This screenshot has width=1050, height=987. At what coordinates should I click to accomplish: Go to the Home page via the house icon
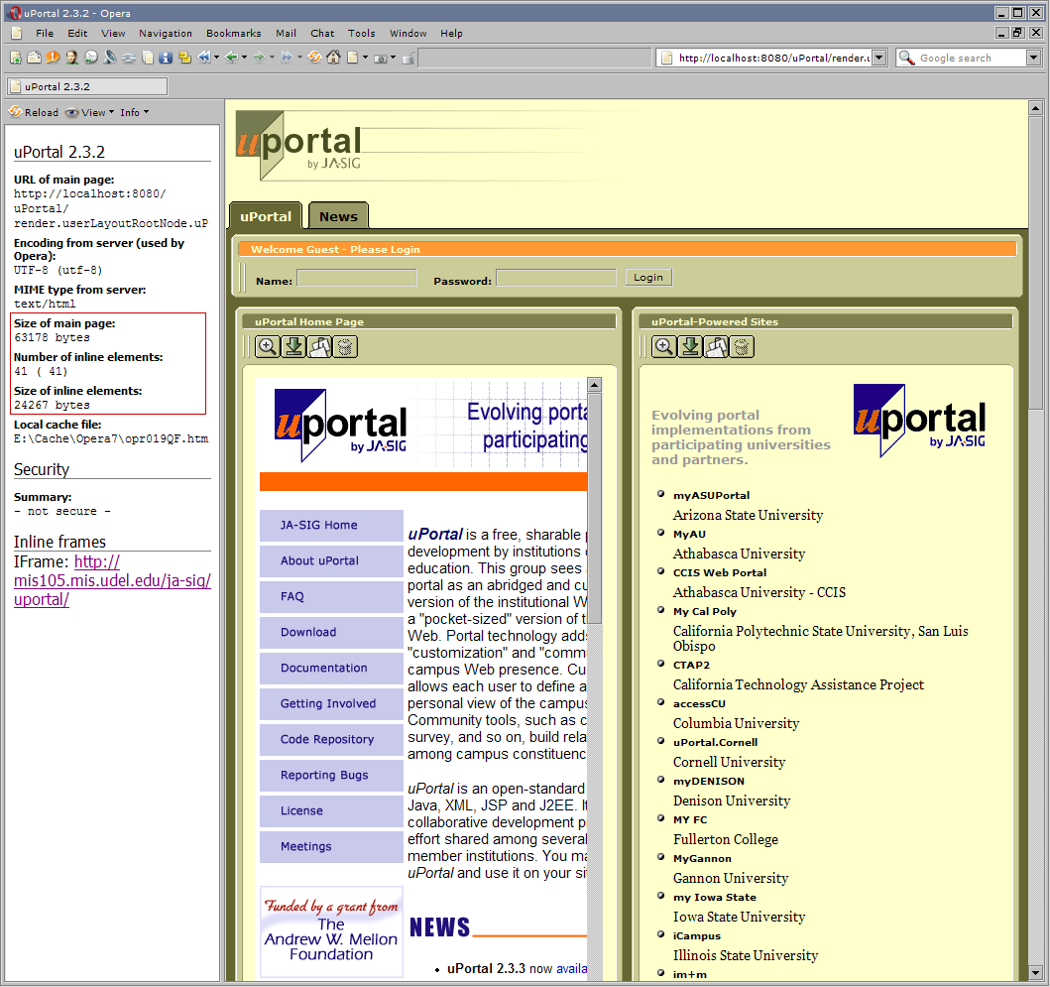coord(333,58)
